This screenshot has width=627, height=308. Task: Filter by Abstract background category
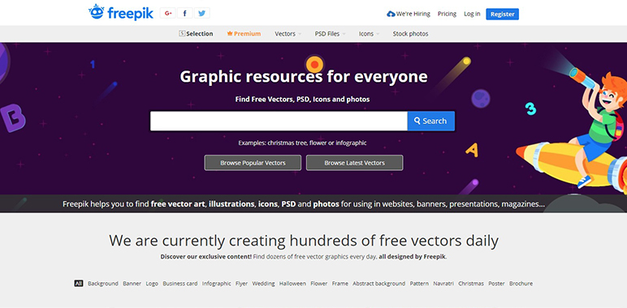[378, 284]
